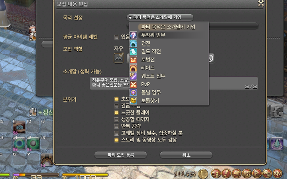Pick the 길드 작전 scroll icon
Screen dimensions: 287x179
(x=133, y=52)
